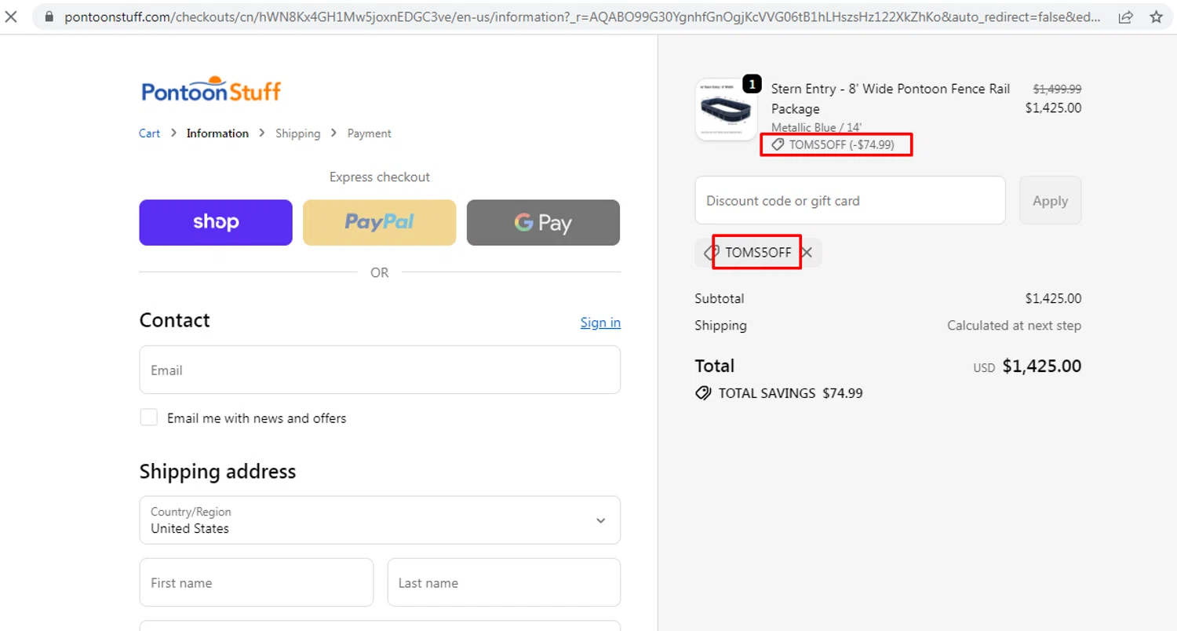Click the Shipping label in the order summary
Image resolution: width=1177 pixels, height=631 pixels.
(721, 325)
